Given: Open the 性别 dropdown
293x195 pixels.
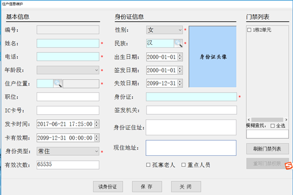Looking at the screenshot, I should click(164, 30).
